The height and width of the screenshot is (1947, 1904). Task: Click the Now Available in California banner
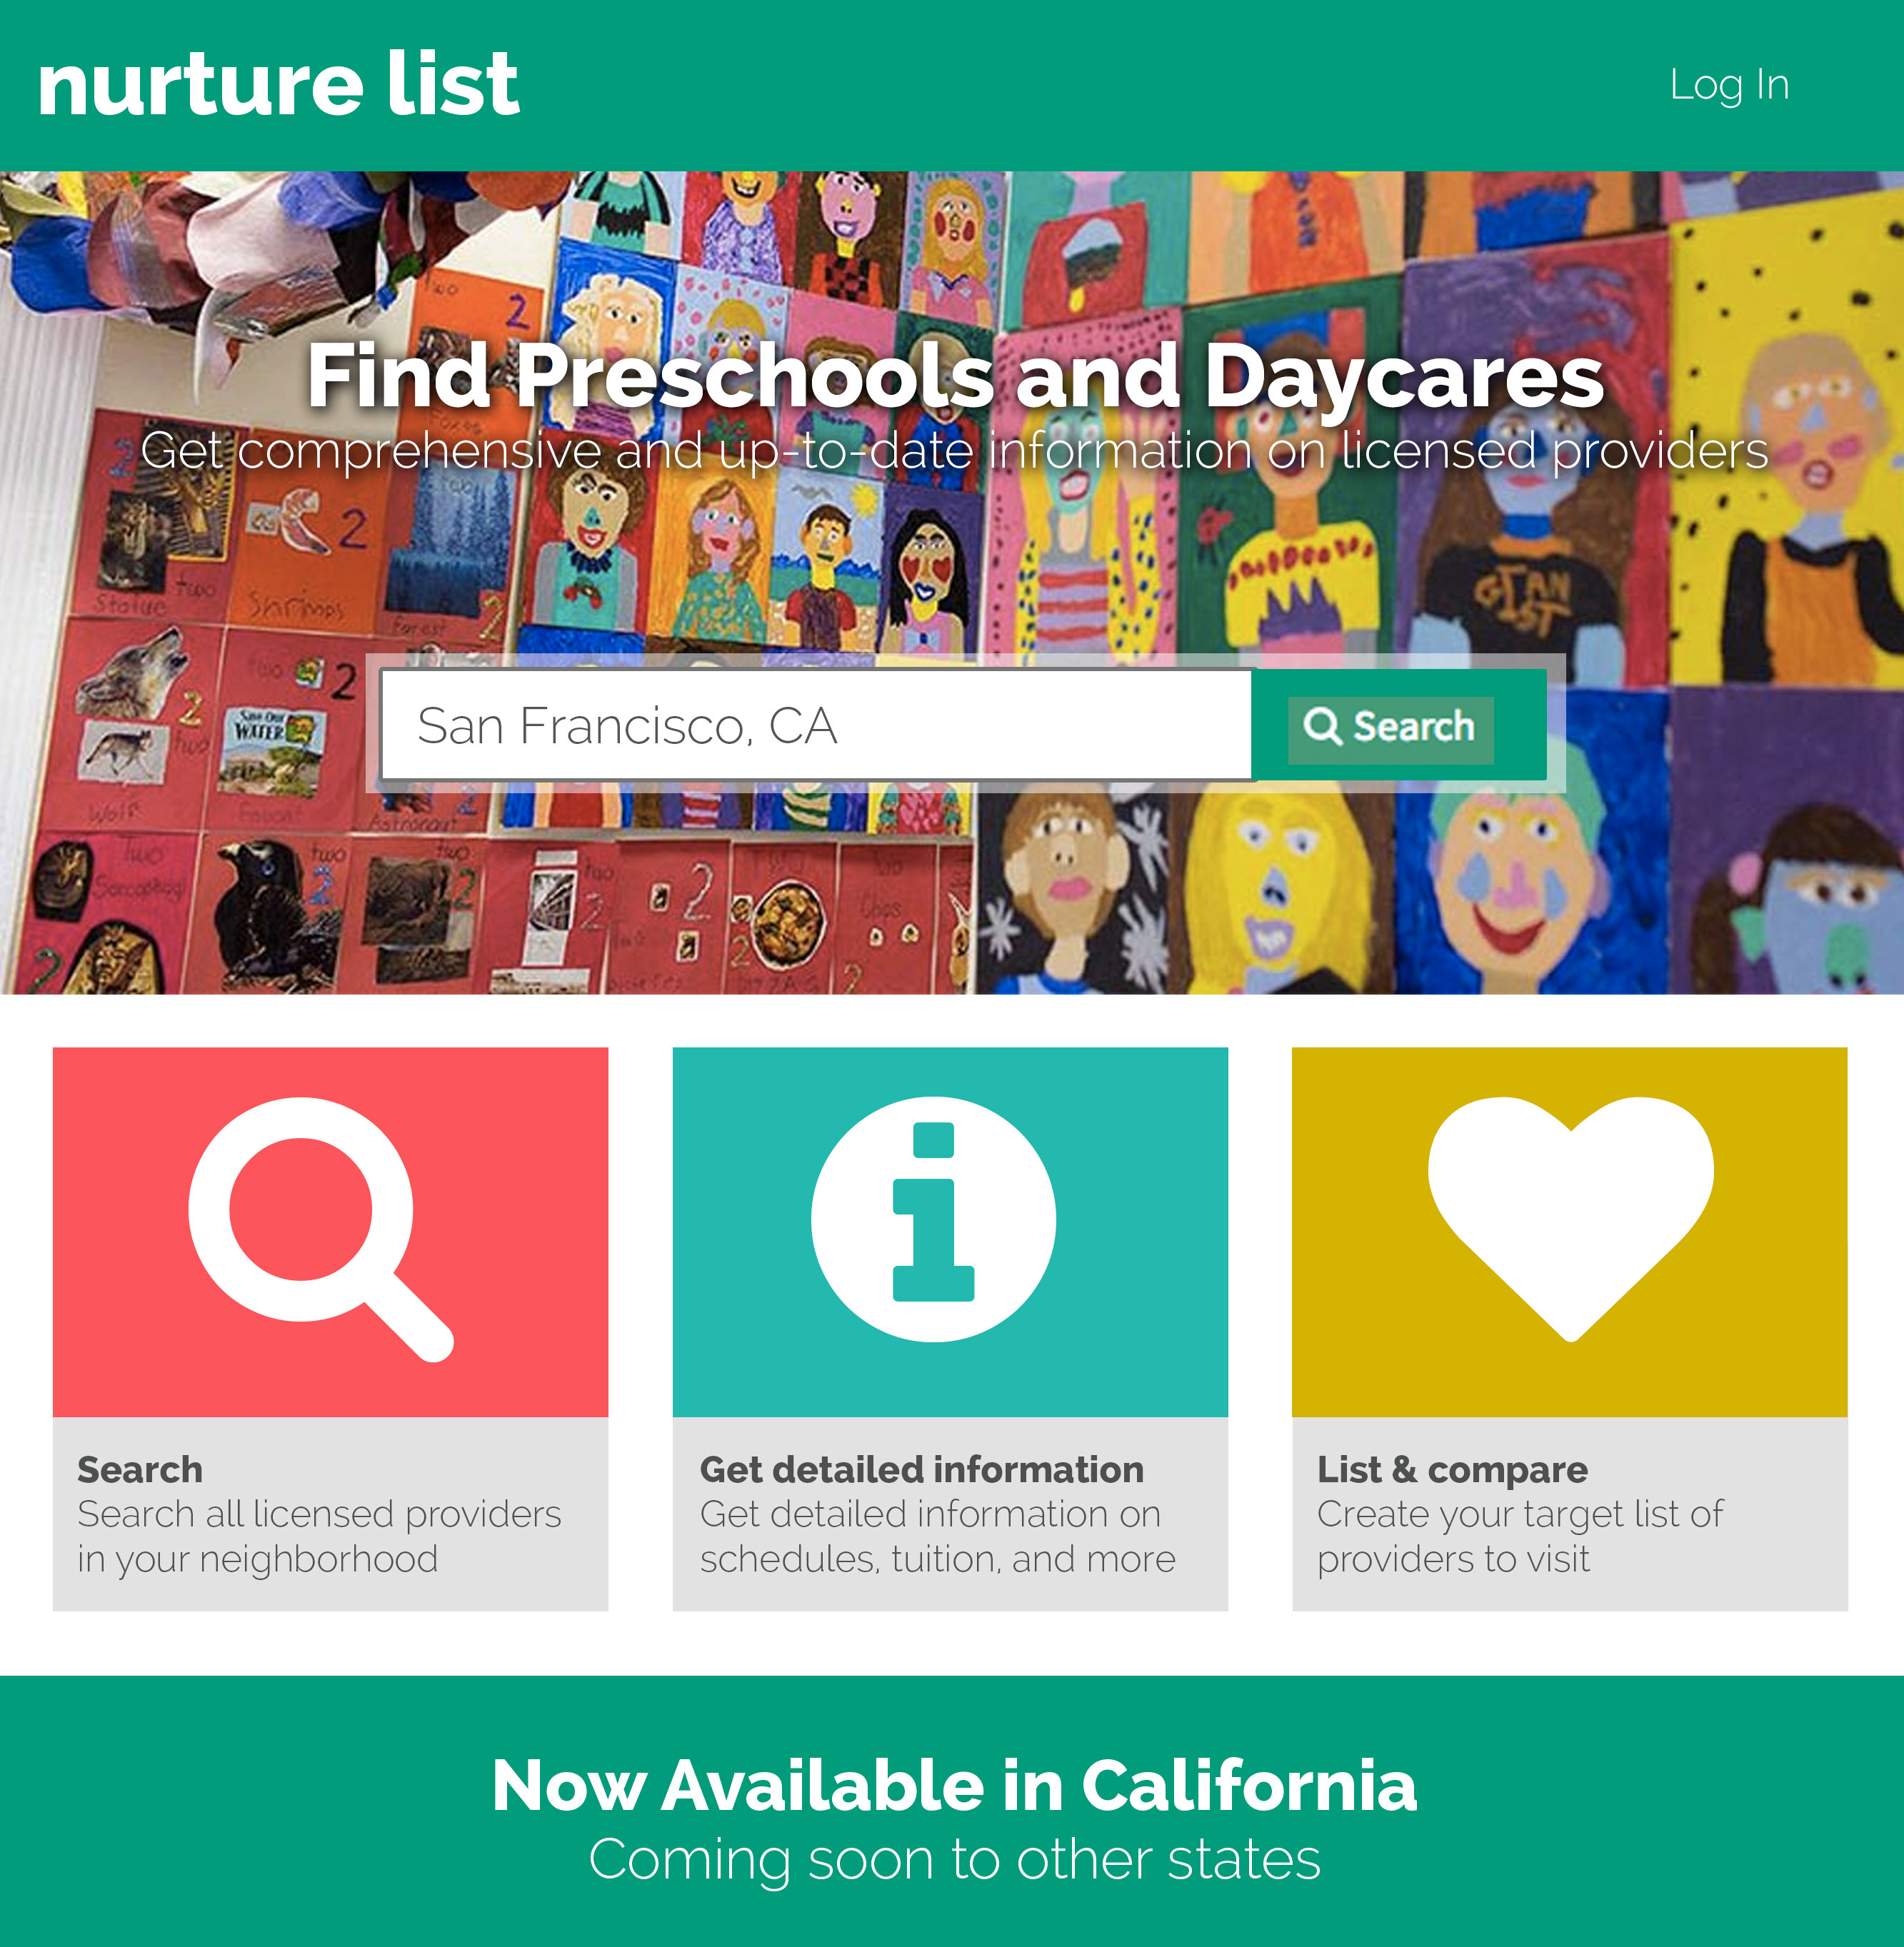coord(954,1785)
